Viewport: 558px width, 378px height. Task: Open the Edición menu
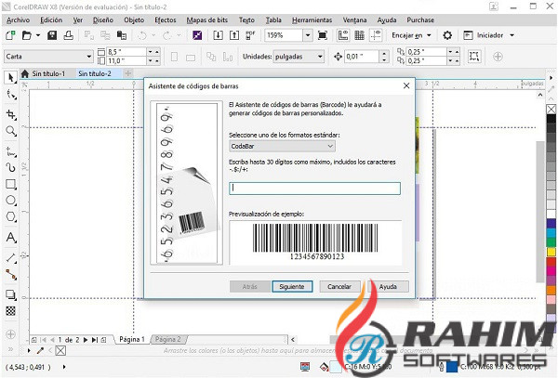pyautogui.click(x=51, y=20)
